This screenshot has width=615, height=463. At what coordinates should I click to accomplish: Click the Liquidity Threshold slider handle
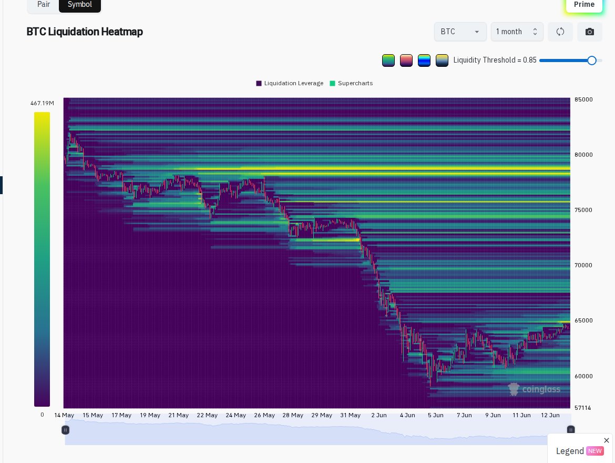click(x=592, y=61)
